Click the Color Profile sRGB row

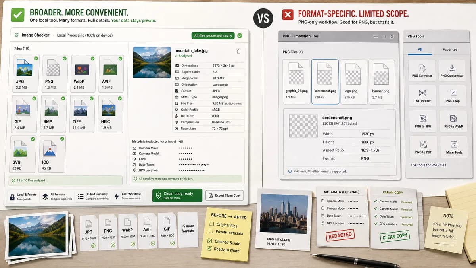[x=208, y=110]
